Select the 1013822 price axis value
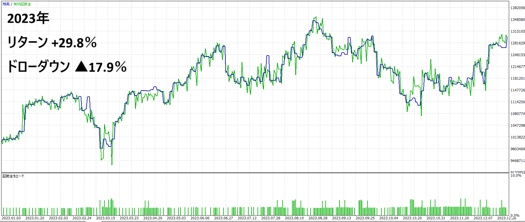Screen dimensions: 525x222 coord(518,137)
